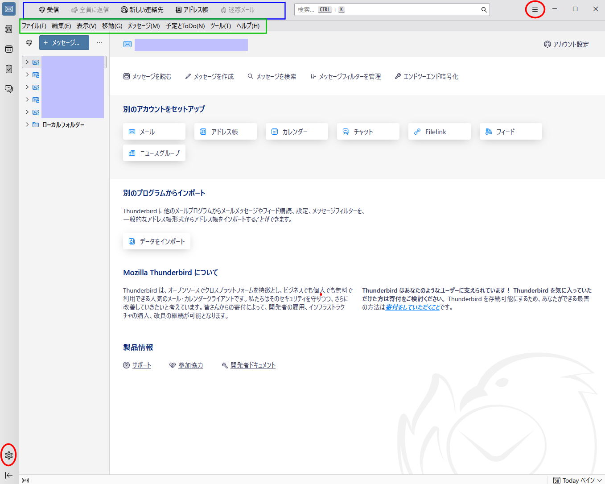
Task: Click the データをインポート button
Action: pyautogui.click(x=157, y=241)
